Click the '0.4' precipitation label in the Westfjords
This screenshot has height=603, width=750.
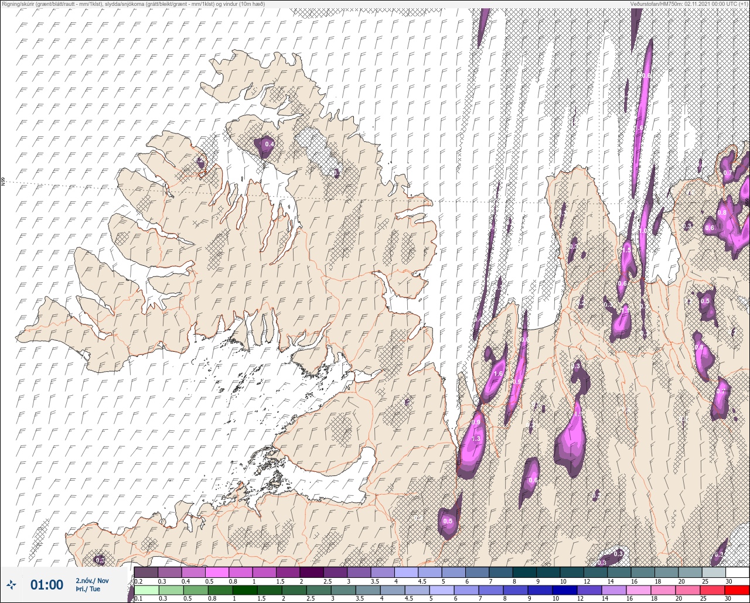coord(270,144)
